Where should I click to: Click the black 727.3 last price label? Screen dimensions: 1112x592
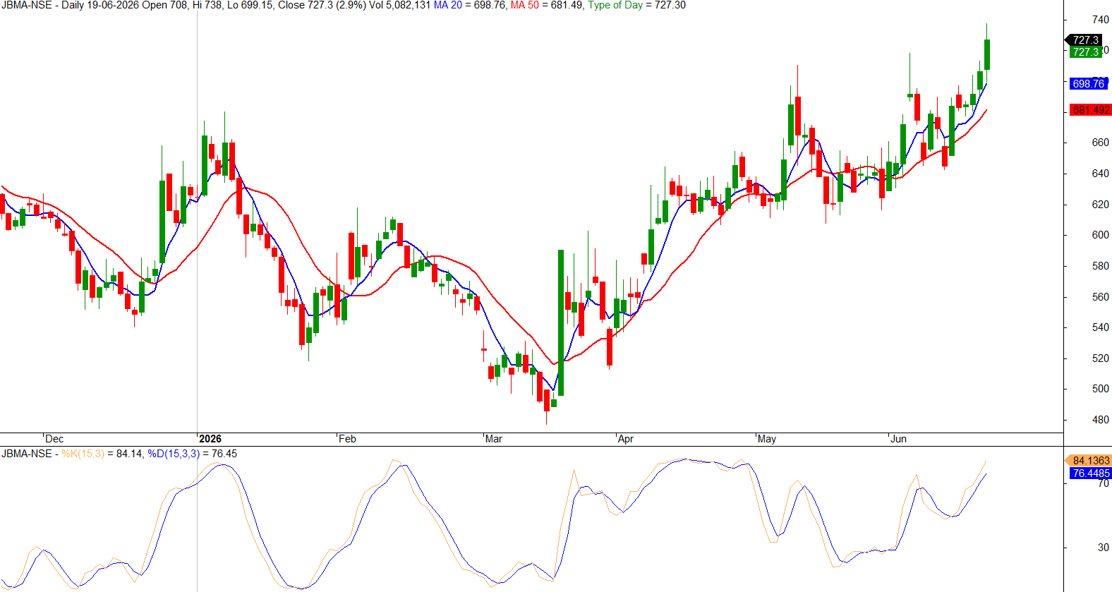click(1085, 40)
